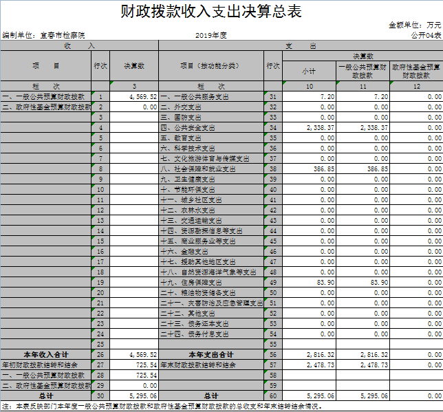The width and height of the screenshot is (443, 412).
Task: Click the 本年收入合计 cell
Action: [x=45, y=354]
